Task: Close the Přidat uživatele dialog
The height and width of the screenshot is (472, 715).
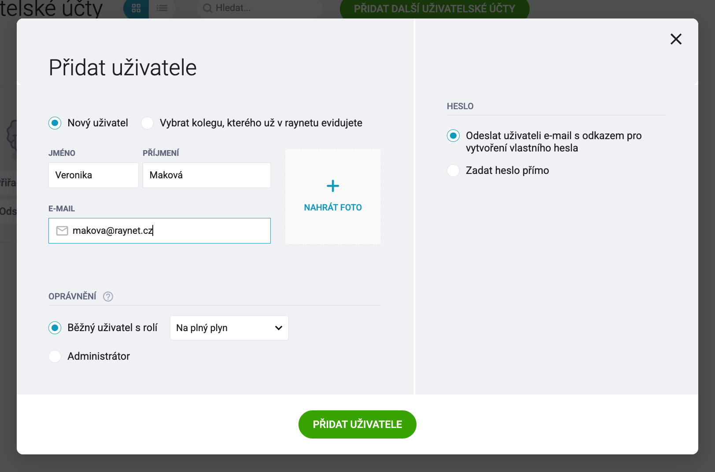Action: (676, 39)
